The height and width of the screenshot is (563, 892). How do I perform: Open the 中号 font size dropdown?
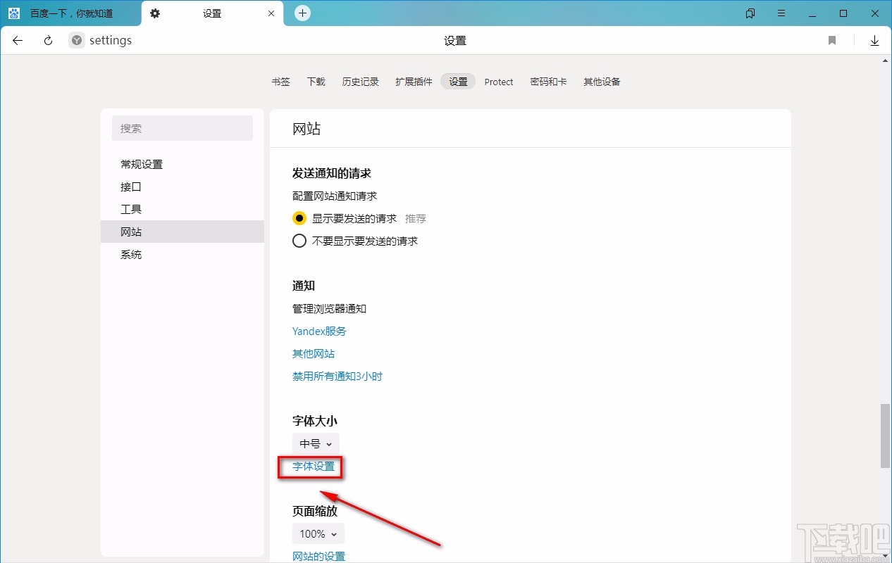[x=315, y=444]
